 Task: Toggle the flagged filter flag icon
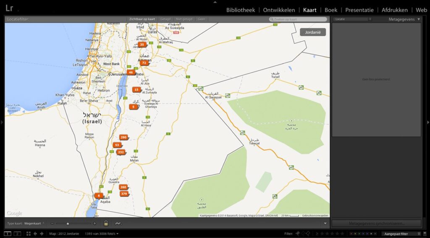tap(298, 233)
